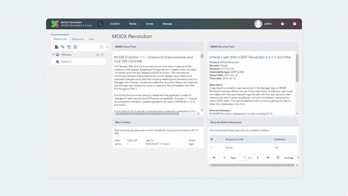Collapse the left sidebar panel arrow
This screenshot has width=348, height=196.
pos(107,47)
